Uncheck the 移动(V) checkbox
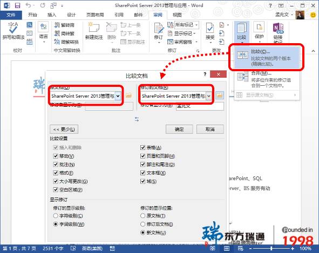The height and width of the screenshot is (253, 319). click(56, 156)
